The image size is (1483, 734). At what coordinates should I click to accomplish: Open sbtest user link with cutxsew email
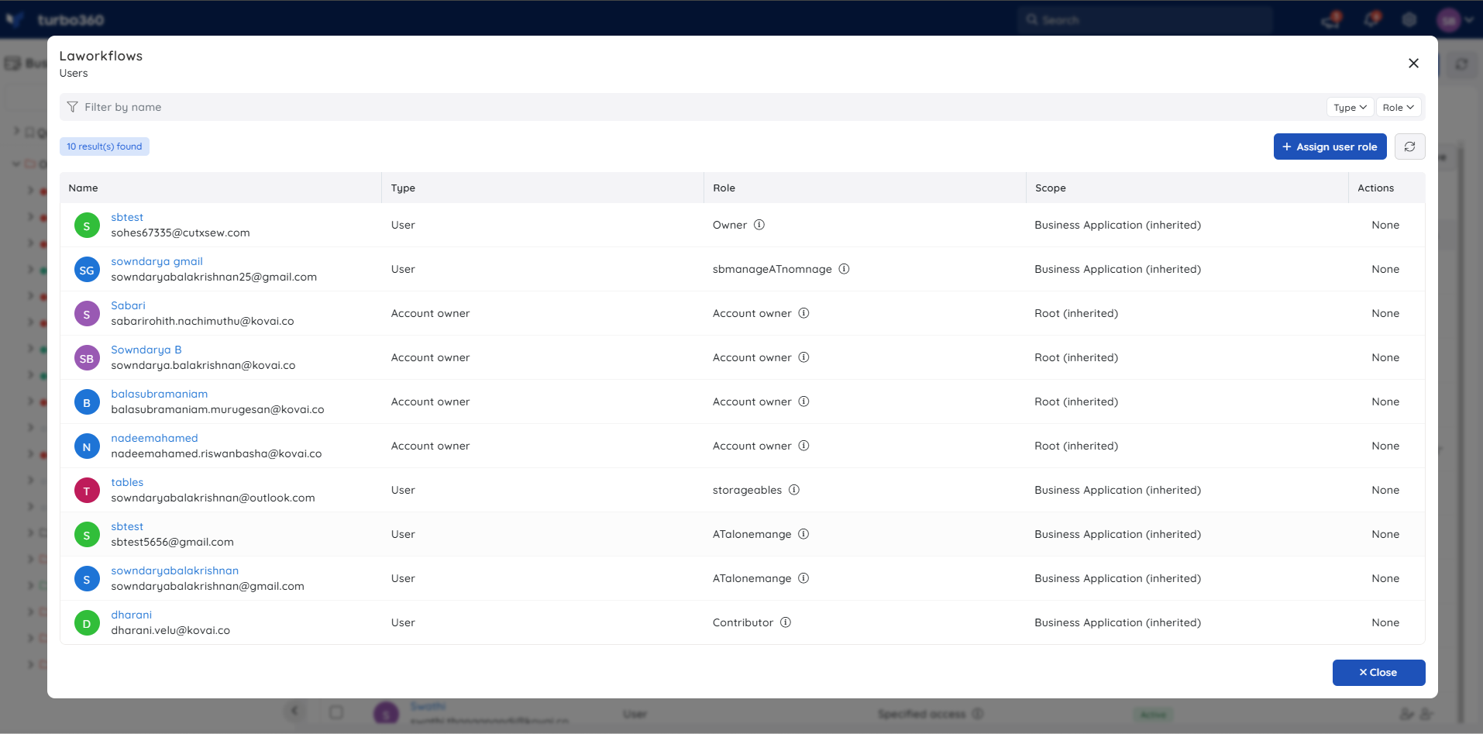pos(127,217)
